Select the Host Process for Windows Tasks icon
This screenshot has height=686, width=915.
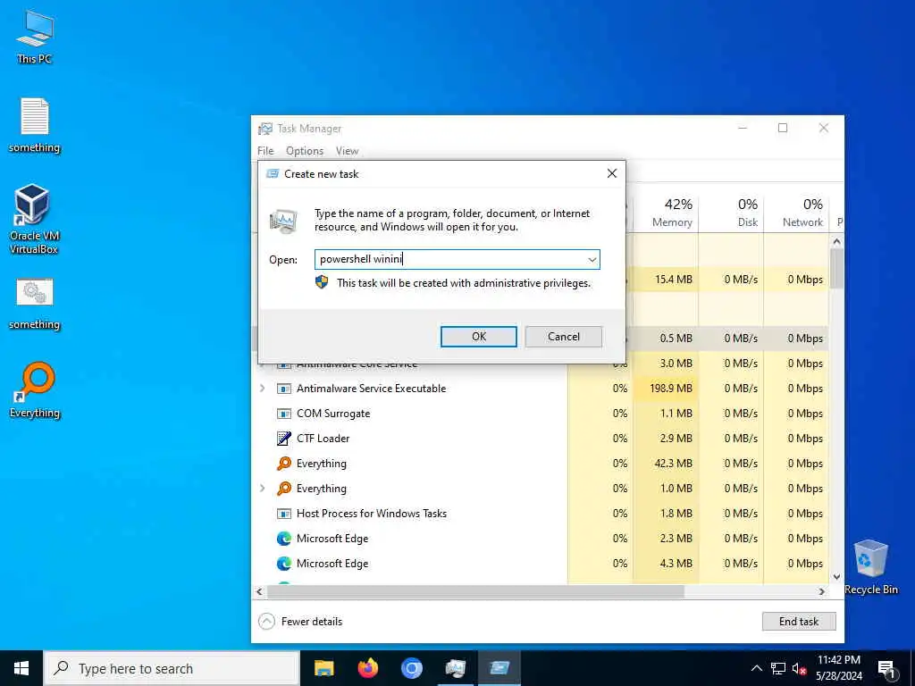point(284,514)
